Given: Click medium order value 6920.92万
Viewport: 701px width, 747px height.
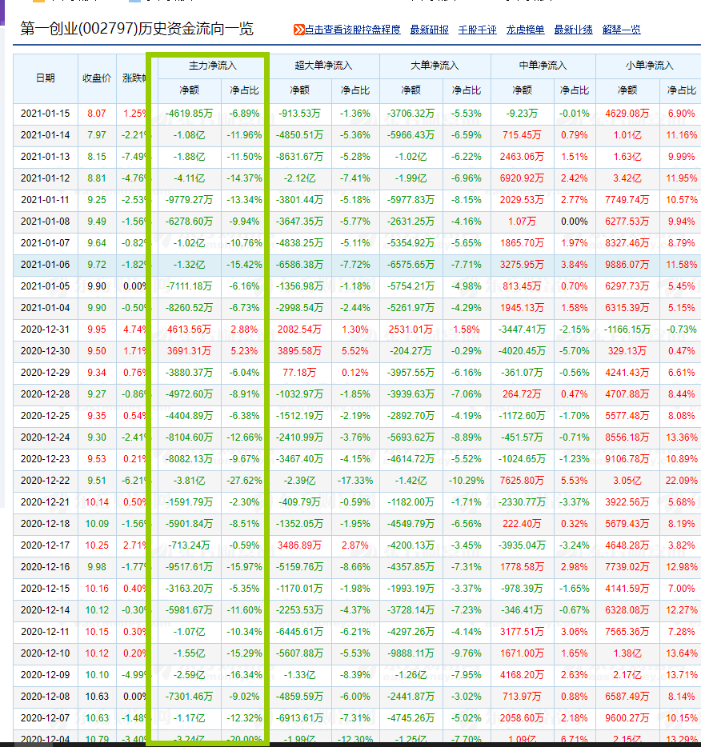Looking at the screenshot, I should coord(522,178).
